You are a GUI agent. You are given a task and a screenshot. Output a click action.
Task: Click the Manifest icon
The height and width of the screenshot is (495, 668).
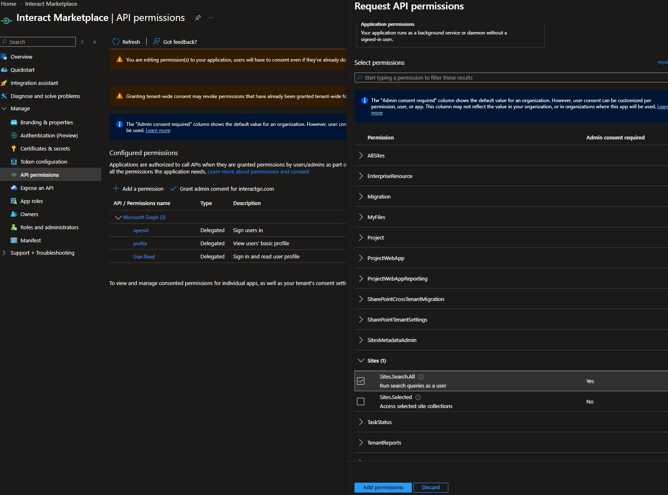coord(14,240)
